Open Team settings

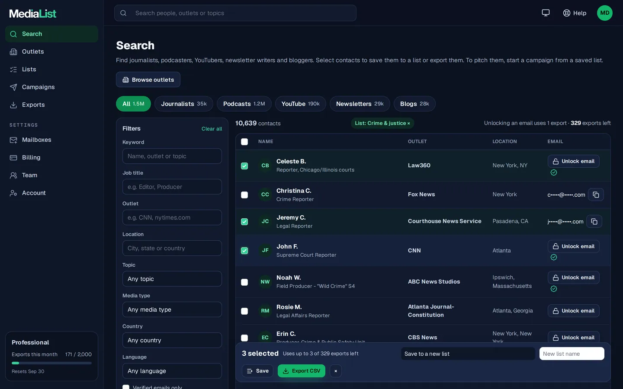(x=51, y=175)
